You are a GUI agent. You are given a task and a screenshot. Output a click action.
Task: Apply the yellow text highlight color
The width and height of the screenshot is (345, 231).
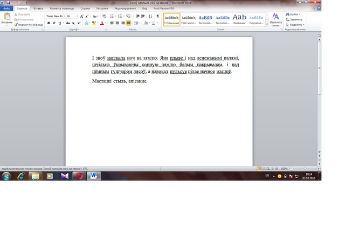[x=94, y=23]
